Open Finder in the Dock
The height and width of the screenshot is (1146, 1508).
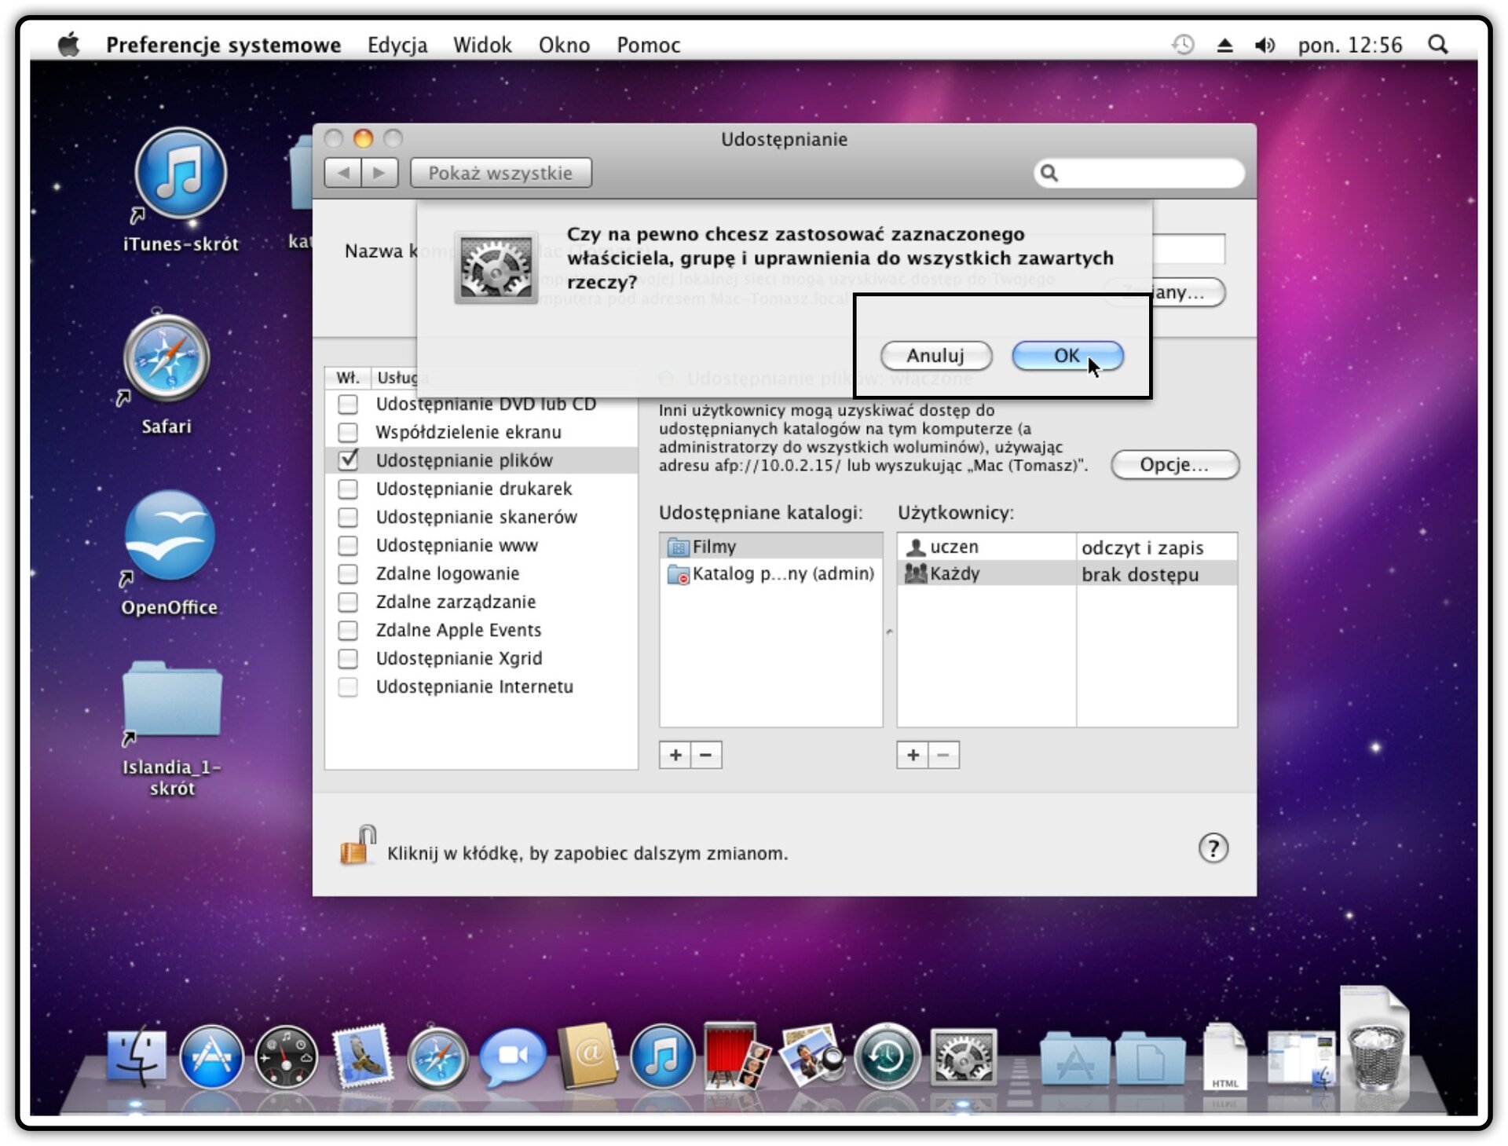click(137, 1057)
